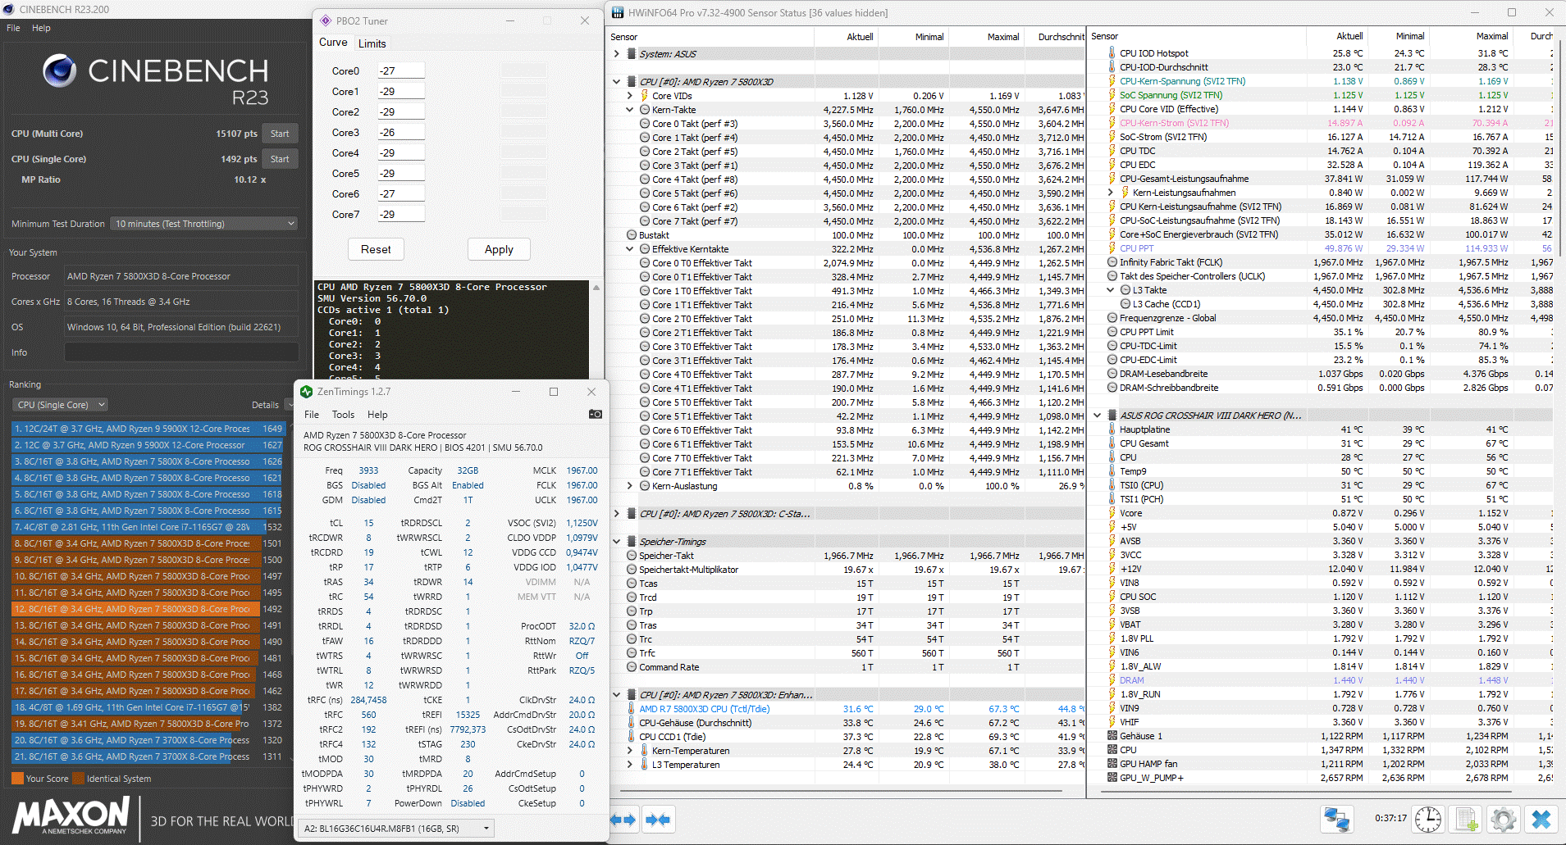The image size is (1566, 845).
Task: Collapse the Kern-Takte tree node
Action: point(630,110)
